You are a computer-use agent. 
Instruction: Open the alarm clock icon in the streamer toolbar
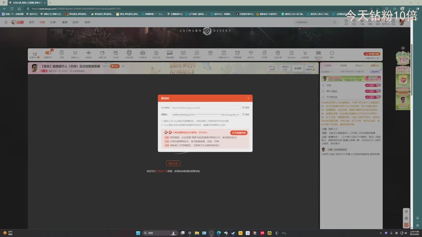(237, 53)
